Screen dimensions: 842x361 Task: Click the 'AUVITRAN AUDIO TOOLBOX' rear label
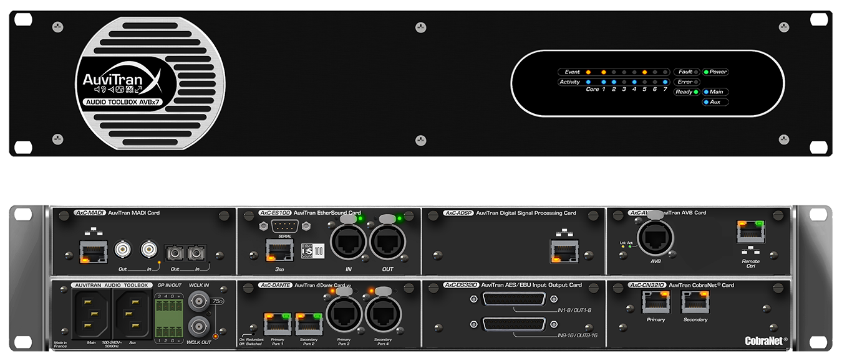[x=113, y=285]
